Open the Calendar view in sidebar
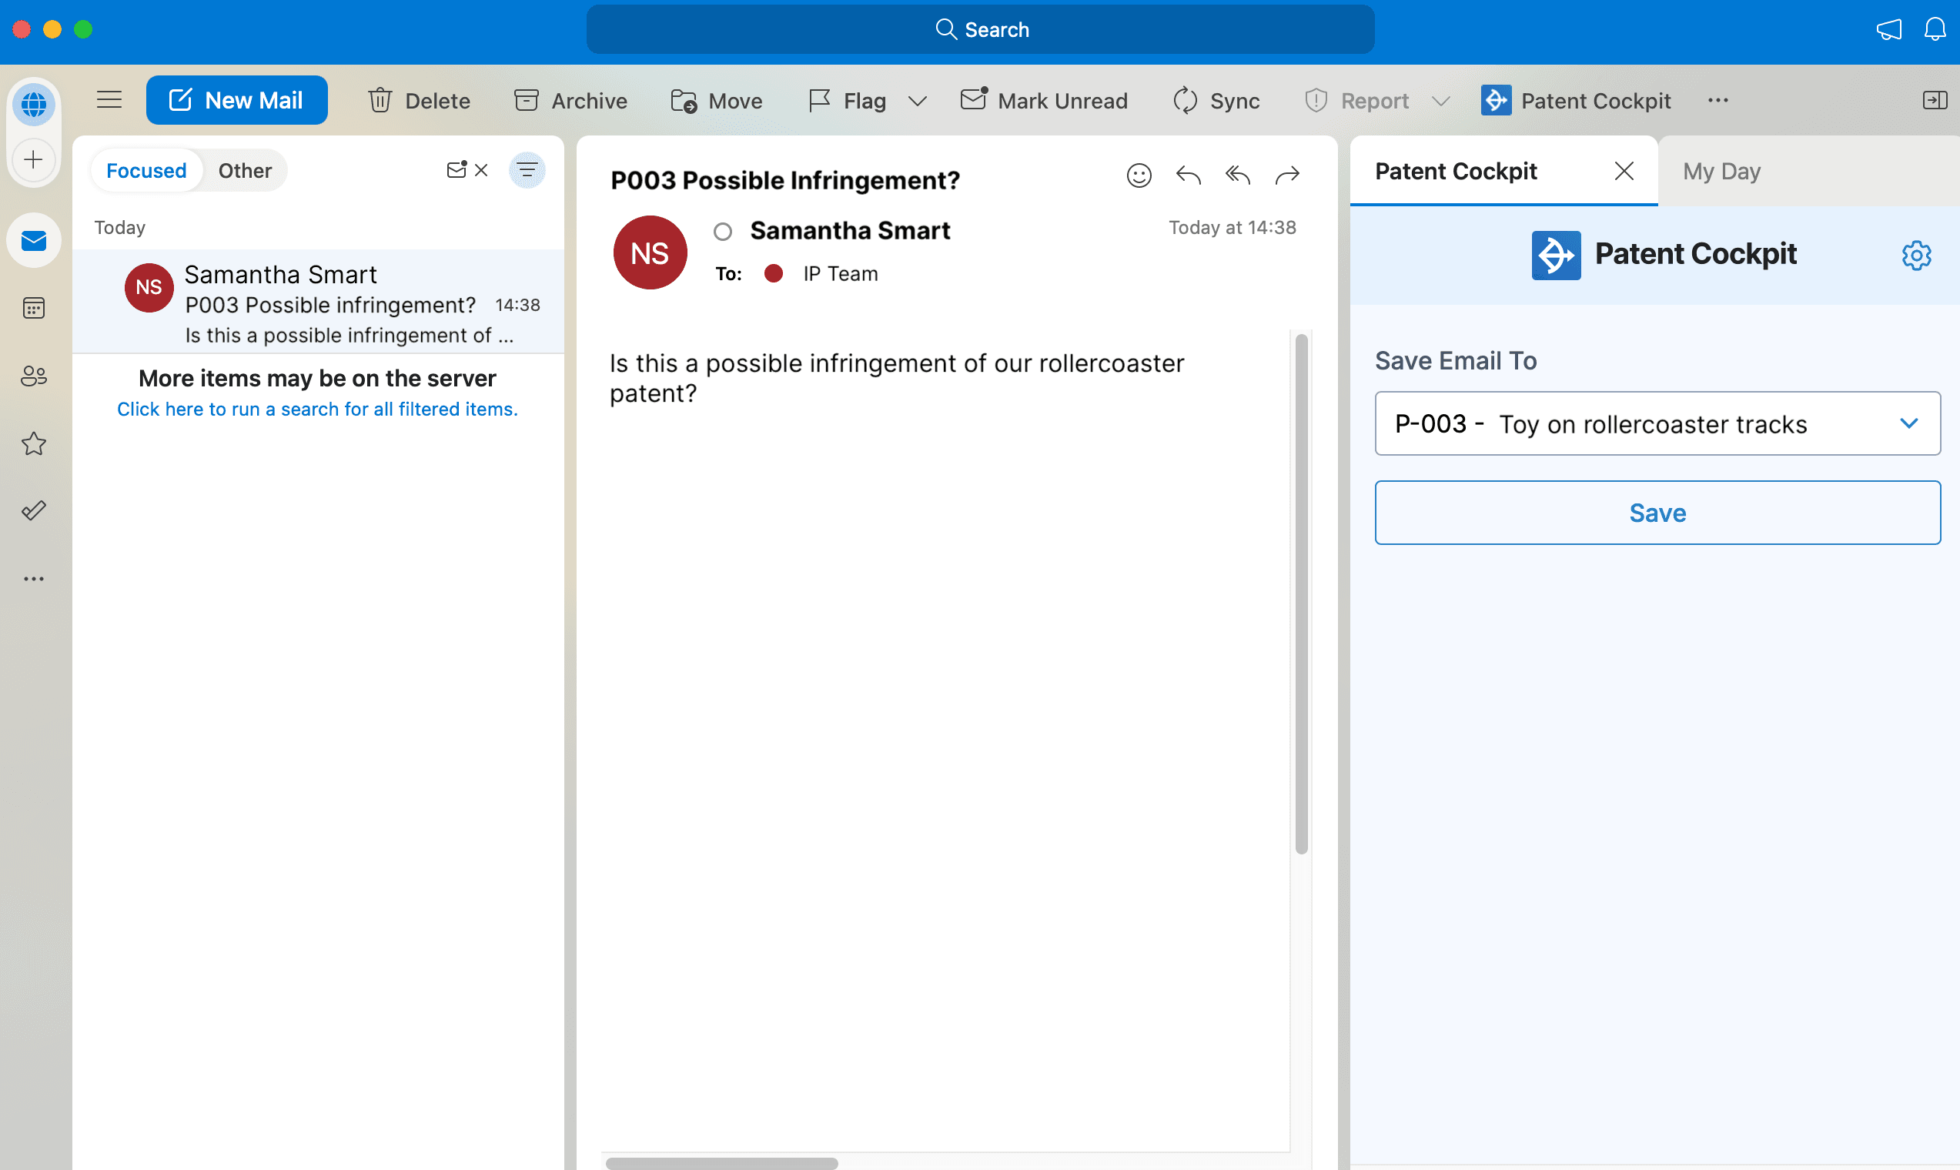This screenshot has height=1170, width=1960. pyautogui.click(x=33, y=308)
